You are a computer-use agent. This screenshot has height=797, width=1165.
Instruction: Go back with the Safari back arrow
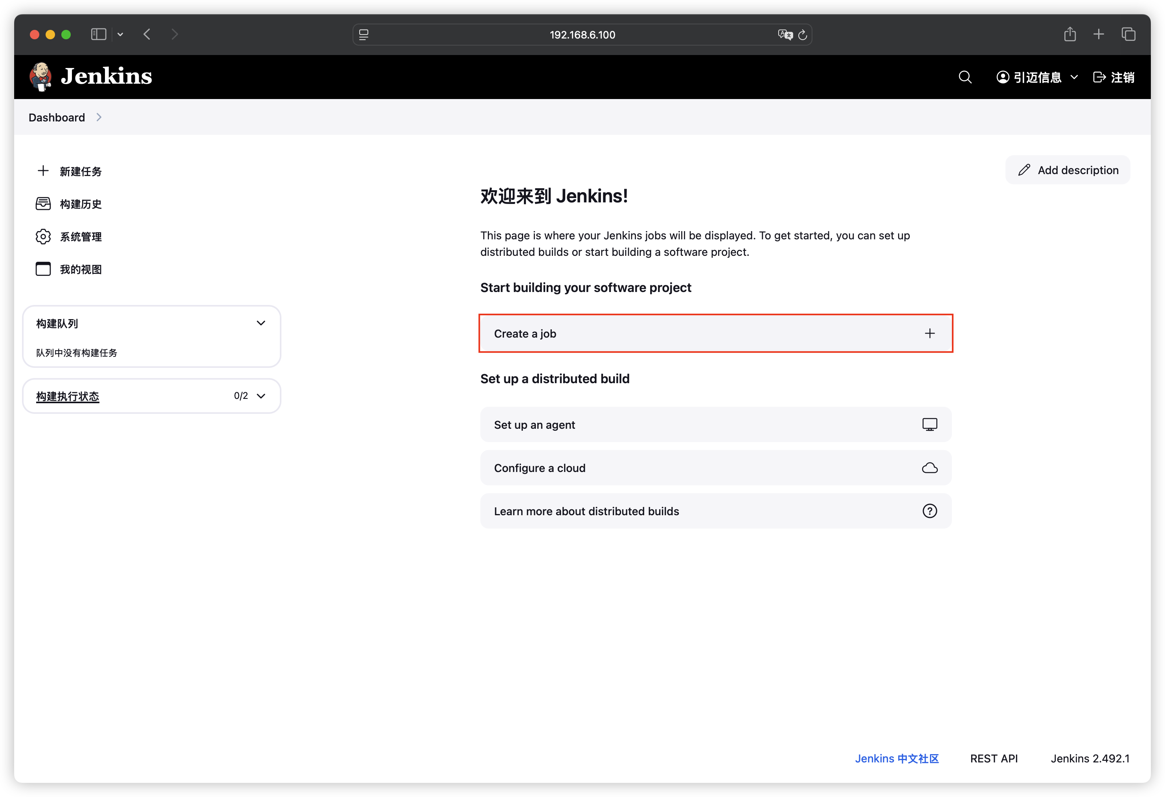coord(147,34)
